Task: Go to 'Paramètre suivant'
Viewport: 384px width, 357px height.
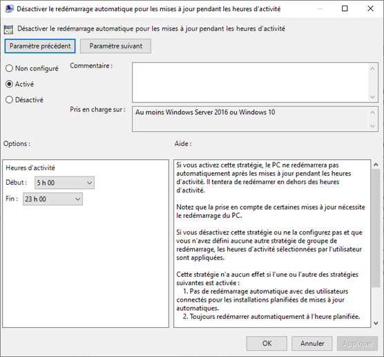Action: pos(115,46)
